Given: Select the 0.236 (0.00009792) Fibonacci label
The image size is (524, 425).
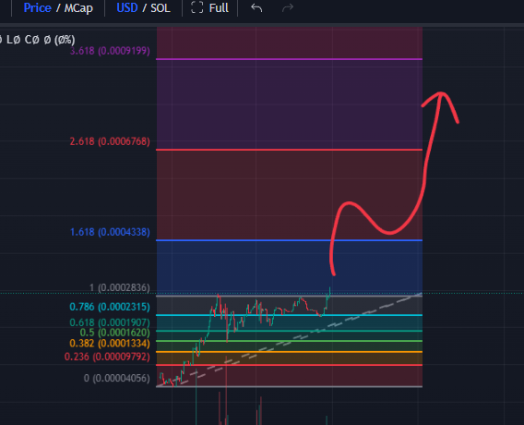Looking at the screenshot, I should pyautogui.click(x=107, y=357).
